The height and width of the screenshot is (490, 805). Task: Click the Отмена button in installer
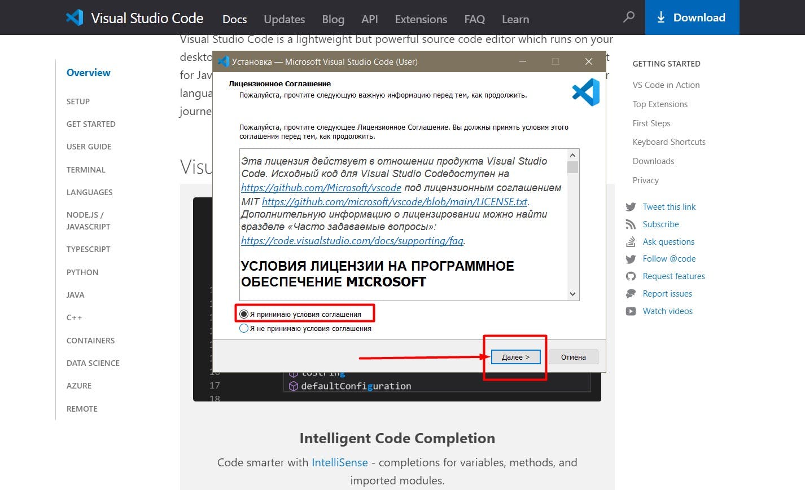point(573,357)
